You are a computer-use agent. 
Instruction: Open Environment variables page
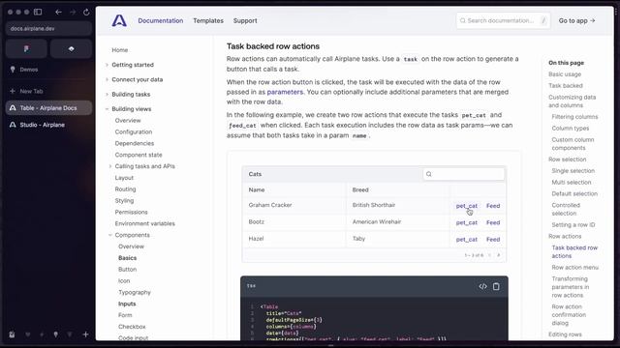[144, 223]
